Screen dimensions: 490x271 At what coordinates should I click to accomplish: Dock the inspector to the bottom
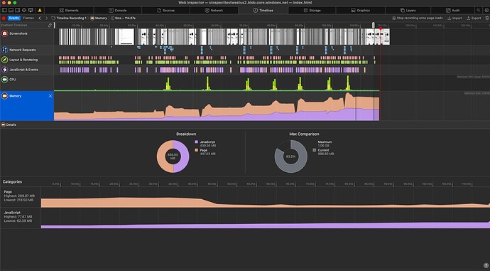point(11,10)
